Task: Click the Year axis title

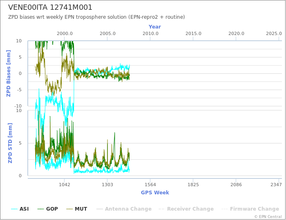Action: pos(155,27)
